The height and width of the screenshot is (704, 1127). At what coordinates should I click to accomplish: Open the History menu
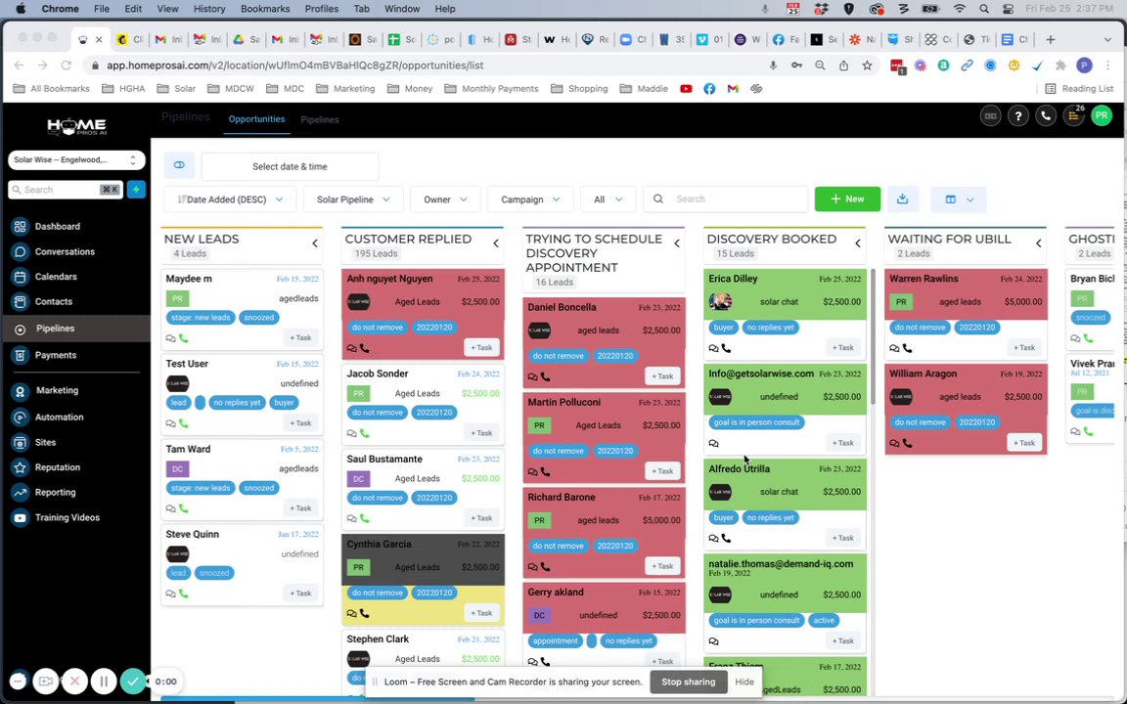pyautogui.click(x=209, y=9)
